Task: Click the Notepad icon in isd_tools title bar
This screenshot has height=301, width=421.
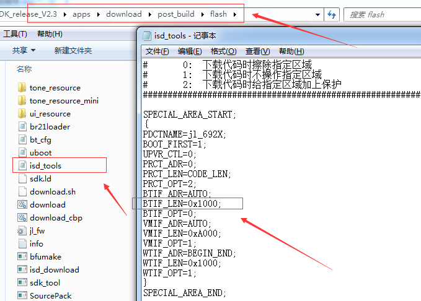Action: coord(146,36)
